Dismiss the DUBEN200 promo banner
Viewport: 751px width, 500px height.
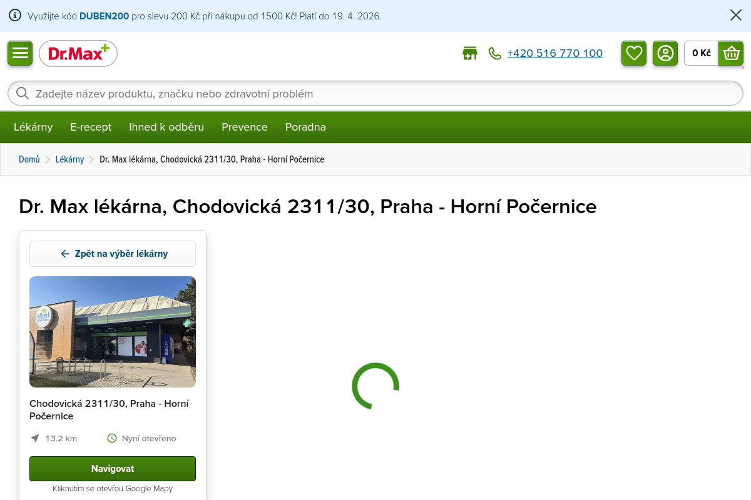click(736, 16)
